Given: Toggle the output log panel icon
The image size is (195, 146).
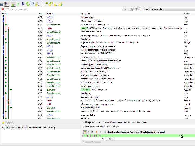Looking at the screenshot, I should [x=6, y=4].
